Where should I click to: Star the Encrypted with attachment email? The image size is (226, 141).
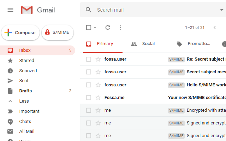tap(98, 110)
